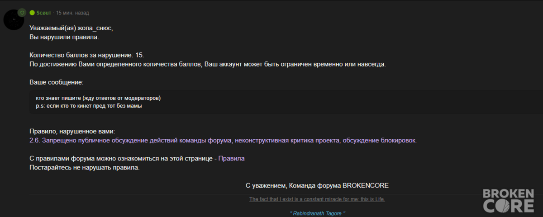This screenshot has width=543, height=217.
Task: Click the shield badge on the avatar
Action: (x=23, y=12)
